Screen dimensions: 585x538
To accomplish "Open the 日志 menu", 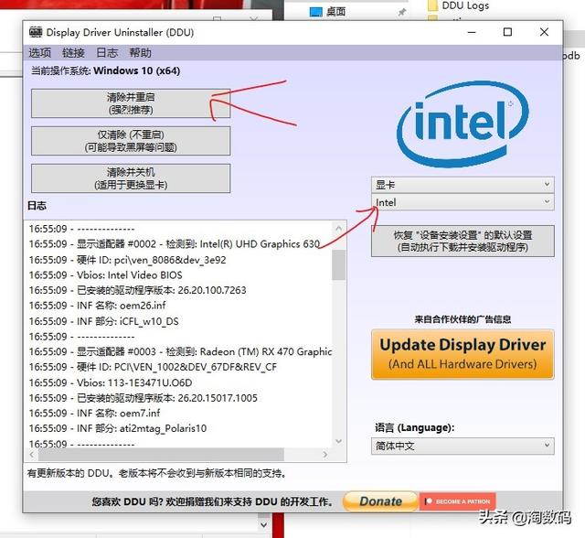I will 107,53.
